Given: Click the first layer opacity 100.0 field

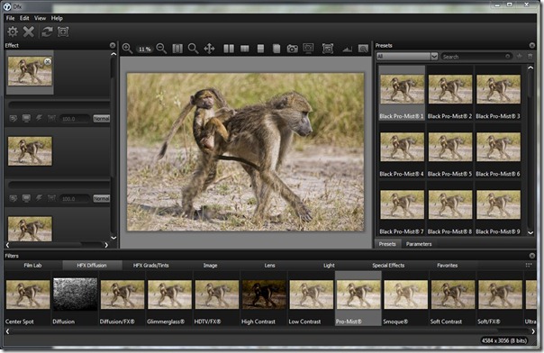Looking at the screenshot, I should 74,119.
